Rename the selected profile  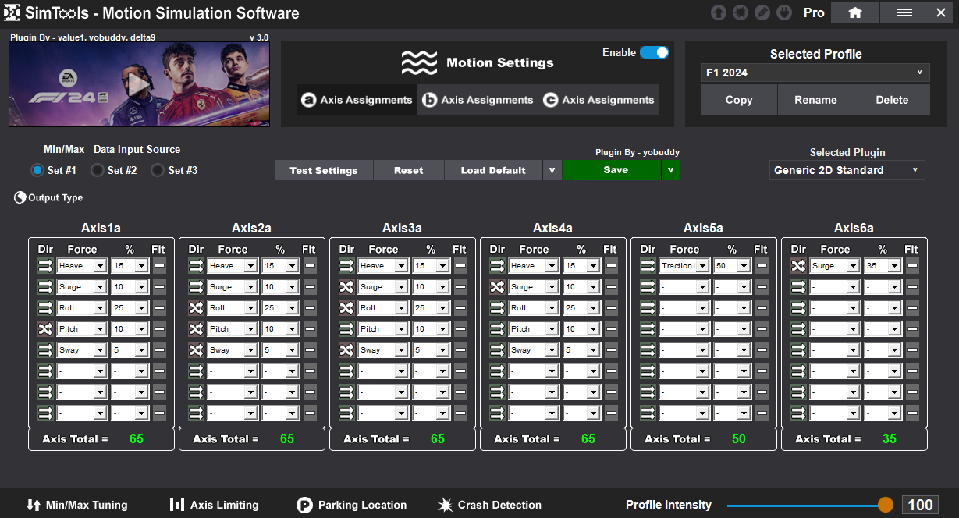pyautogui.click(x=815, y=100)
